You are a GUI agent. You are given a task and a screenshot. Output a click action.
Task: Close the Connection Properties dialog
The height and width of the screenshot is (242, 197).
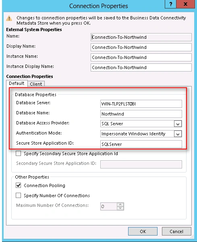click(x=185, y=4)
